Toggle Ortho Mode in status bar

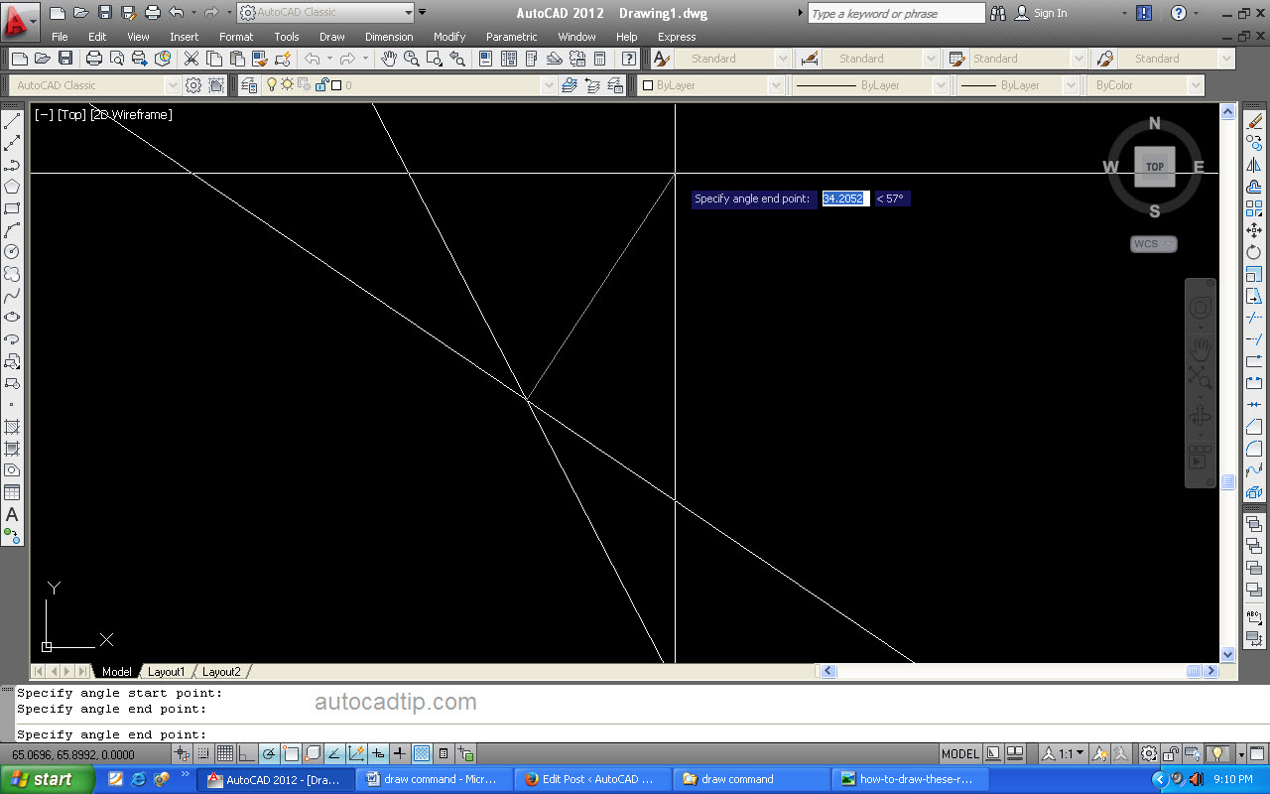(247, 753)
